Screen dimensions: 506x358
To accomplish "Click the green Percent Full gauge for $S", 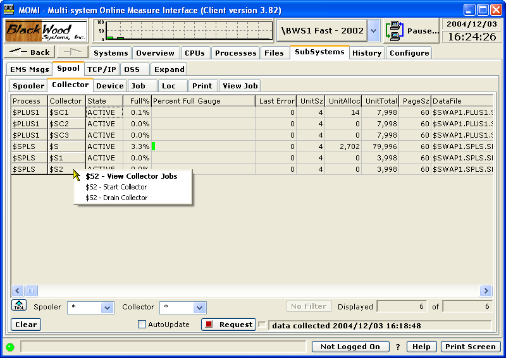I will pos(154,146).
